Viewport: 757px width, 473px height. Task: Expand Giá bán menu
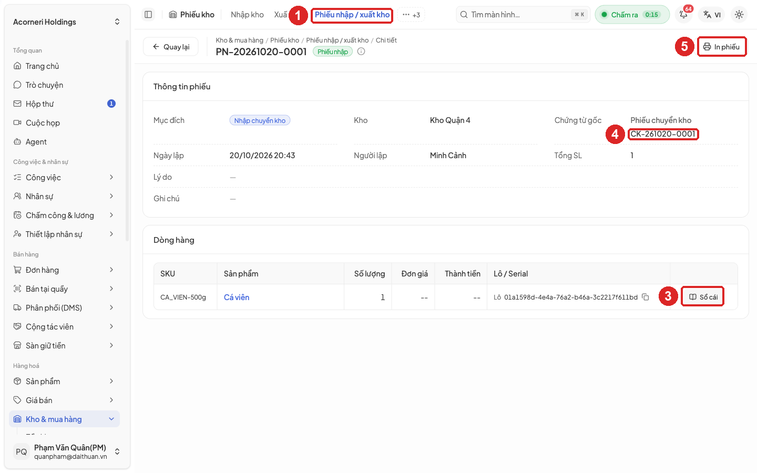point(64,400)
